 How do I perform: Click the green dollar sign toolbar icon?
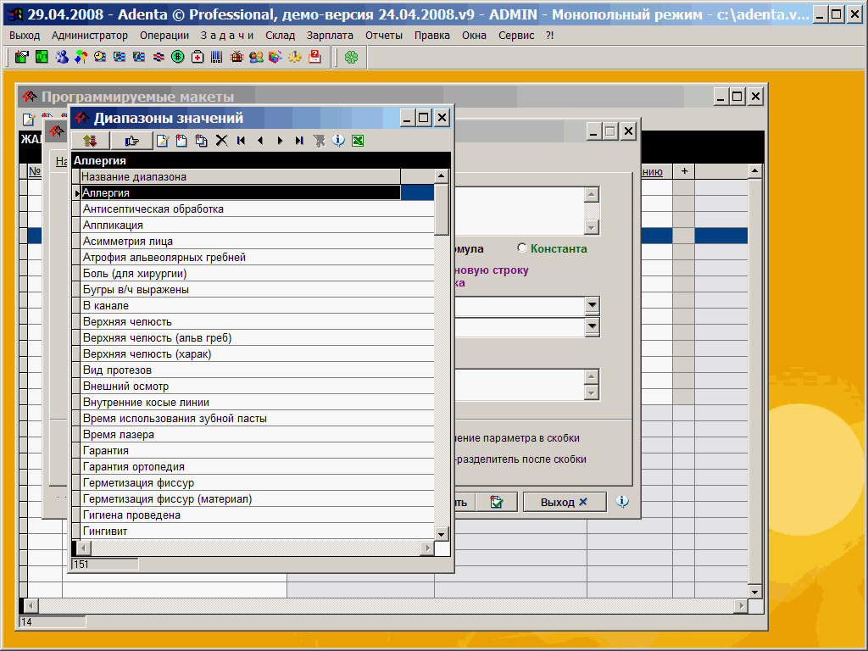point(177,57)
